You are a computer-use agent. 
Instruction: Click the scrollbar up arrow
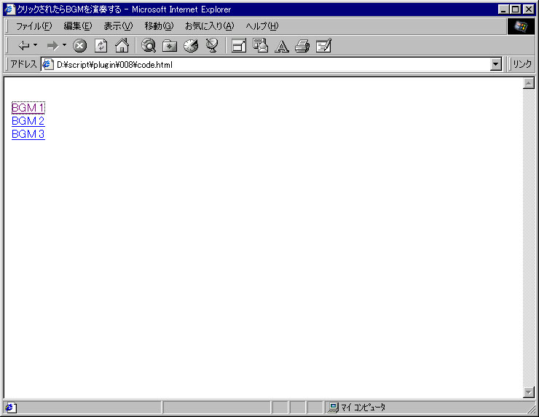[528, 83]
